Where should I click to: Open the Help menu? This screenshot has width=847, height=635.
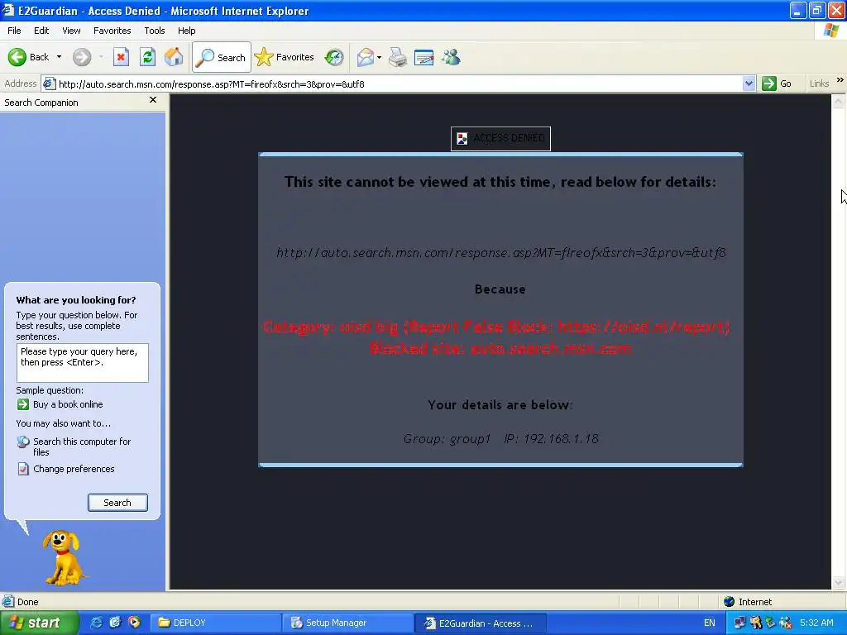pyautogui.click(x=186, y=31)
